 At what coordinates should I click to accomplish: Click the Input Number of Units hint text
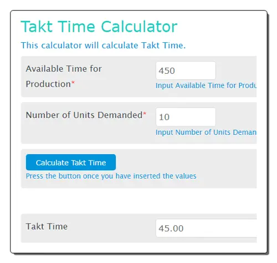pos(206,132)
